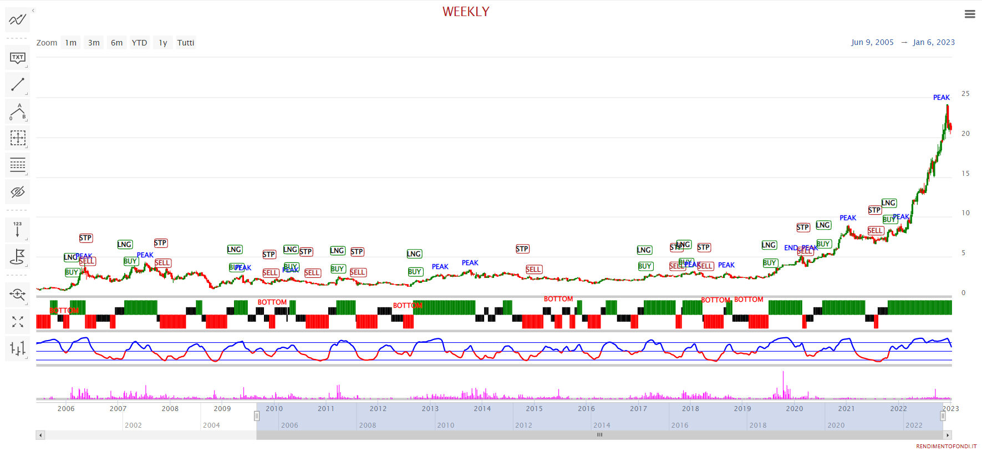This screenshot has width=982, height=451.
Task: Click the navigator's left range handle
Action: click(x=257, y=416)
